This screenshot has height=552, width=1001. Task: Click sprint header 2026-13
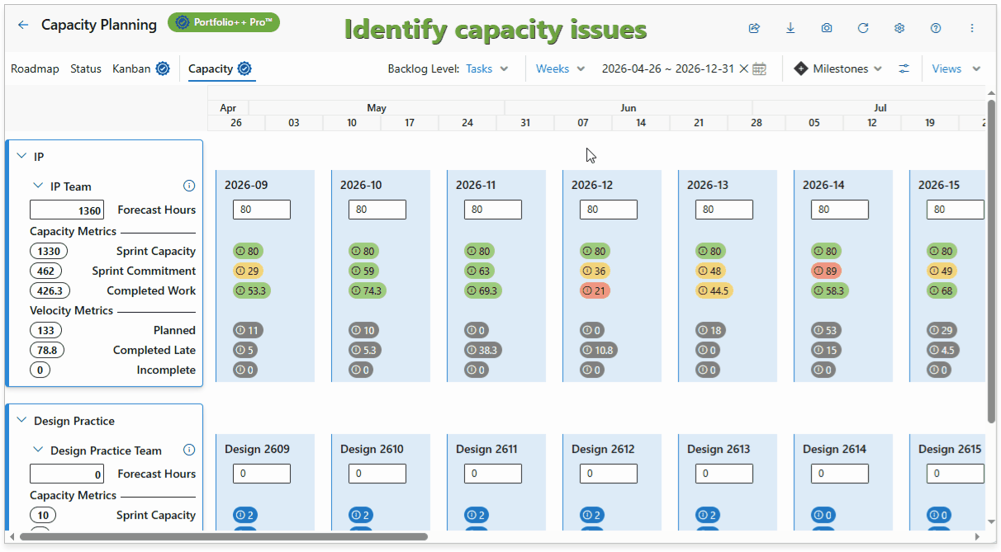click(x=709, y=185)
